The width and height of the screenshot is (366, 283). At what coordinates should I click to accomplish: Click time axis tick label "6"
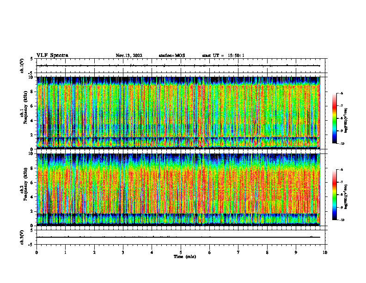pos(210,252)
